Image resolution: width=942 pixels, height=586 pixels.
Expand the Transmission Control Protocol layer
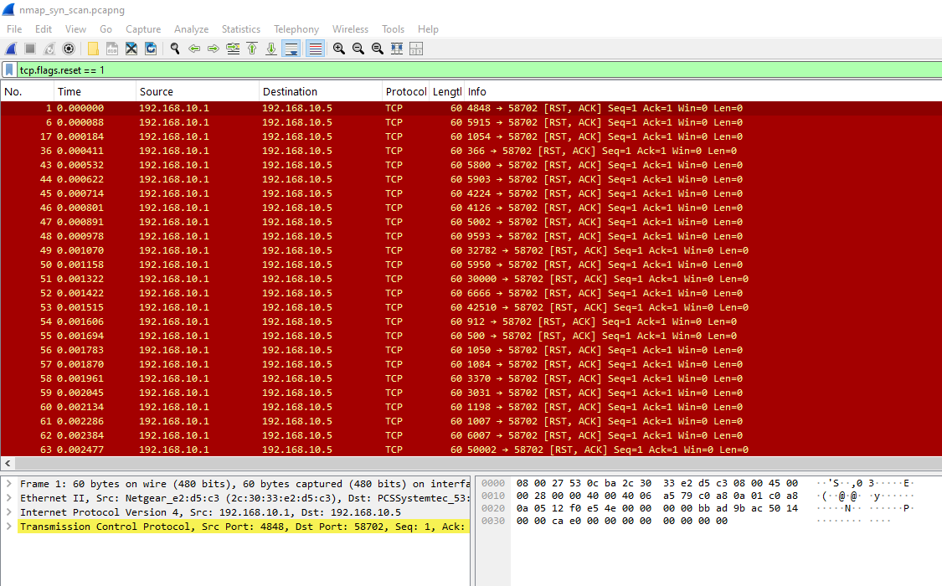pos(8,526)
